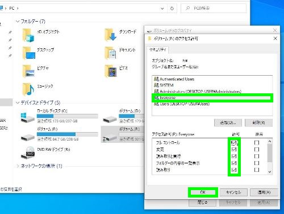
Task: Open the Music folder icon
Action: pos(28,89)
